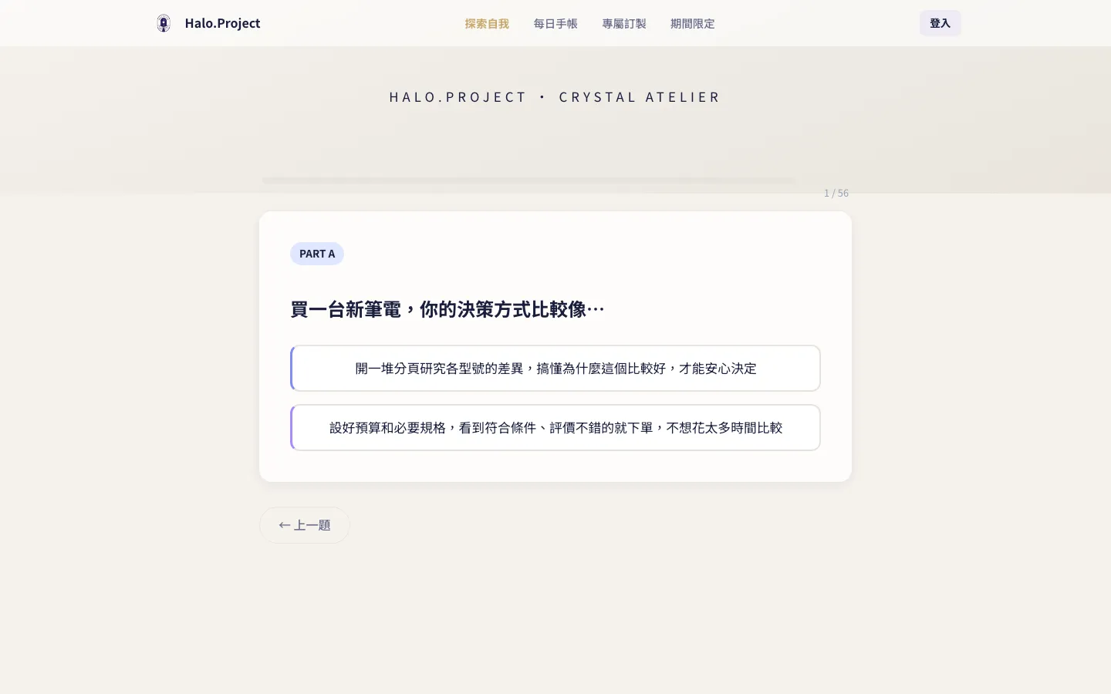
Task: Click the Halo.Project logo icon
Action: pos(164,23)
